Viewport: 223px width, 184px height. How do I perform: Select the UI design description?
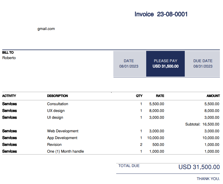[x=55, y=118]
